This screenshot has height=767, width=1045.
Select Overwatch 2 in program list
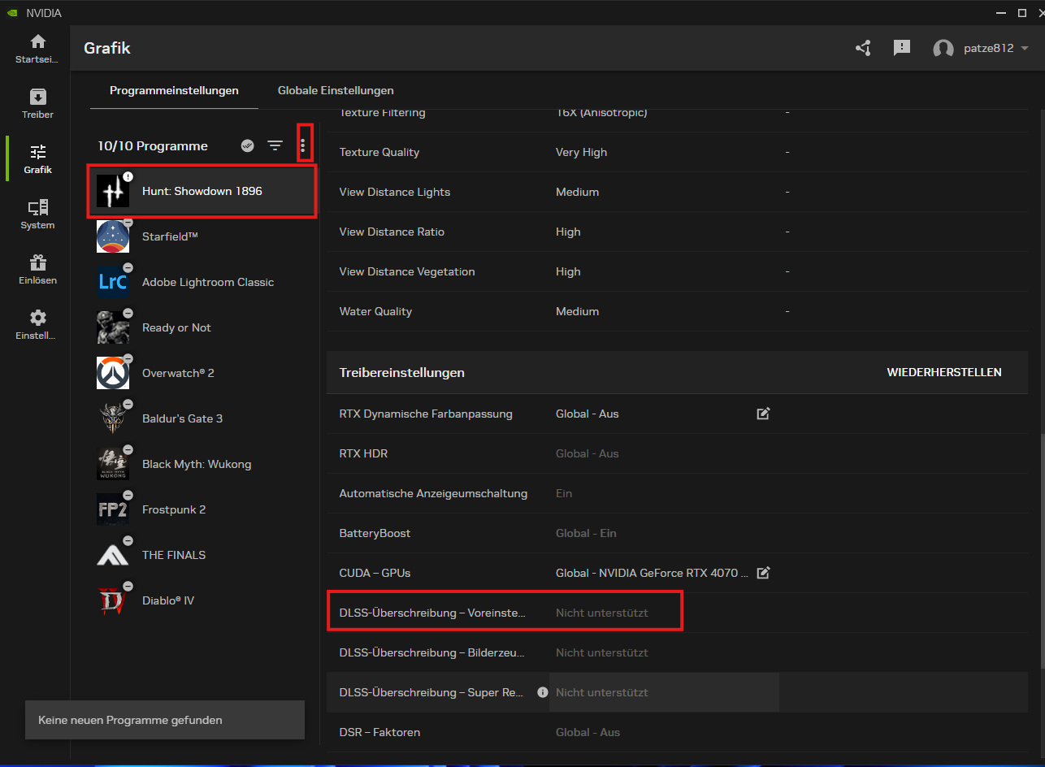202,373
